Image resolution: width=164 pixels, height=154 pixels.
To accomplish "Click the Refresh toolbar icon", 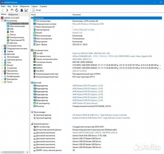I will point(17,10).
